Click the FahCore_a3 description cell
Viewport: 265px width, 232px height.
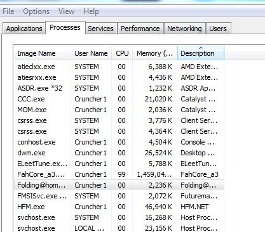point(200,174)
